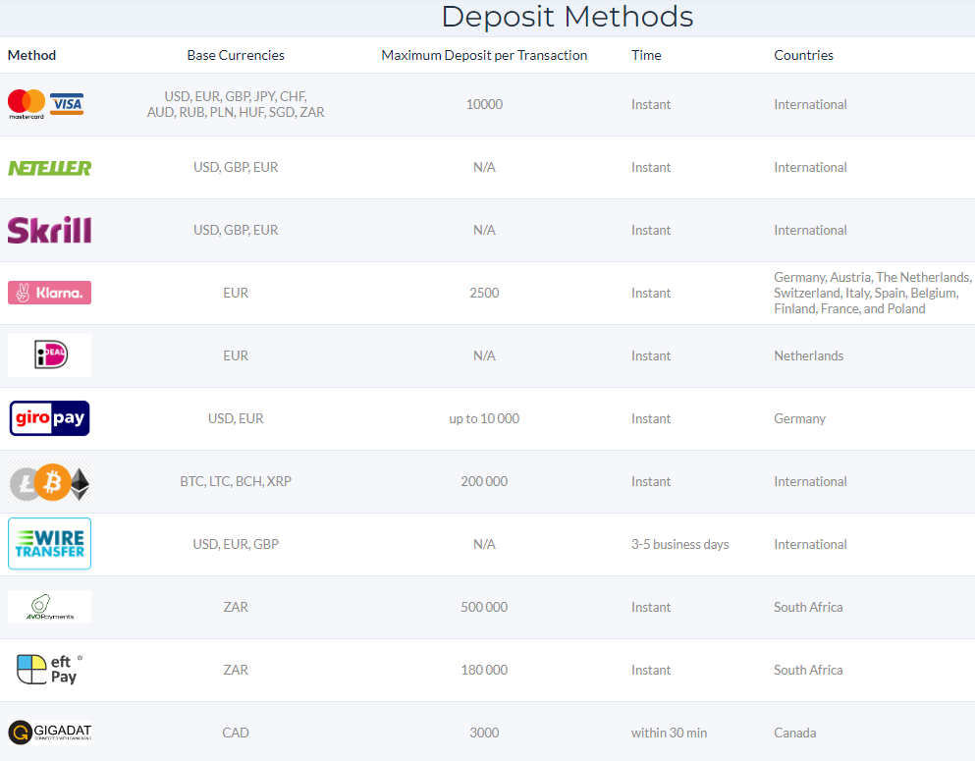Select Canada in the Gigadat row
The image size is (975, 761).
click(x=794, y=733)
